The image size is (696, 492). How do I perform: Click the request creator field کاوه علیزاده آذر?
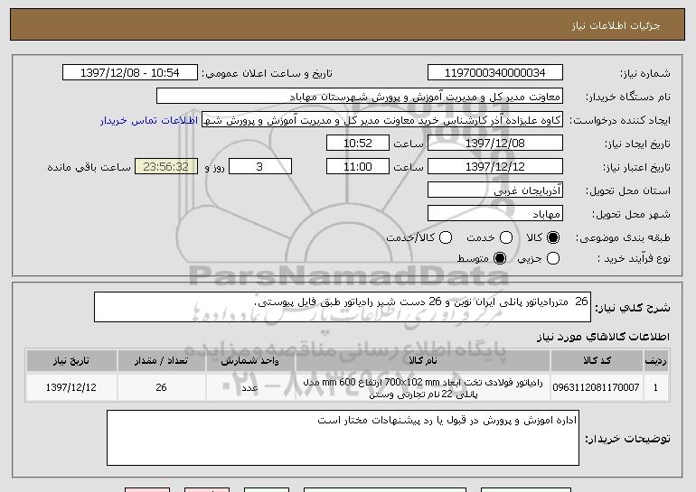point(382,120)
